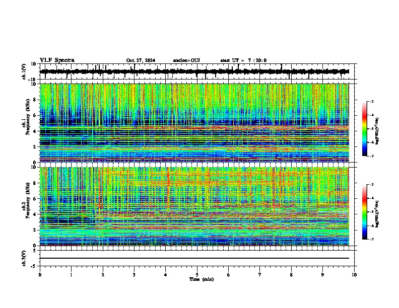399x308 pixels.
Task: Click the "-7" tick on ch.2 colorbar
Action: click(x=371, y=239)
